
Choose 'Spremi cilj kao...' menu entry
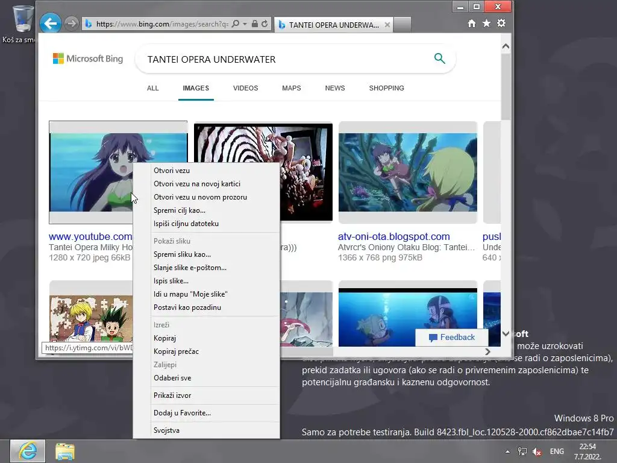(206, 210)
